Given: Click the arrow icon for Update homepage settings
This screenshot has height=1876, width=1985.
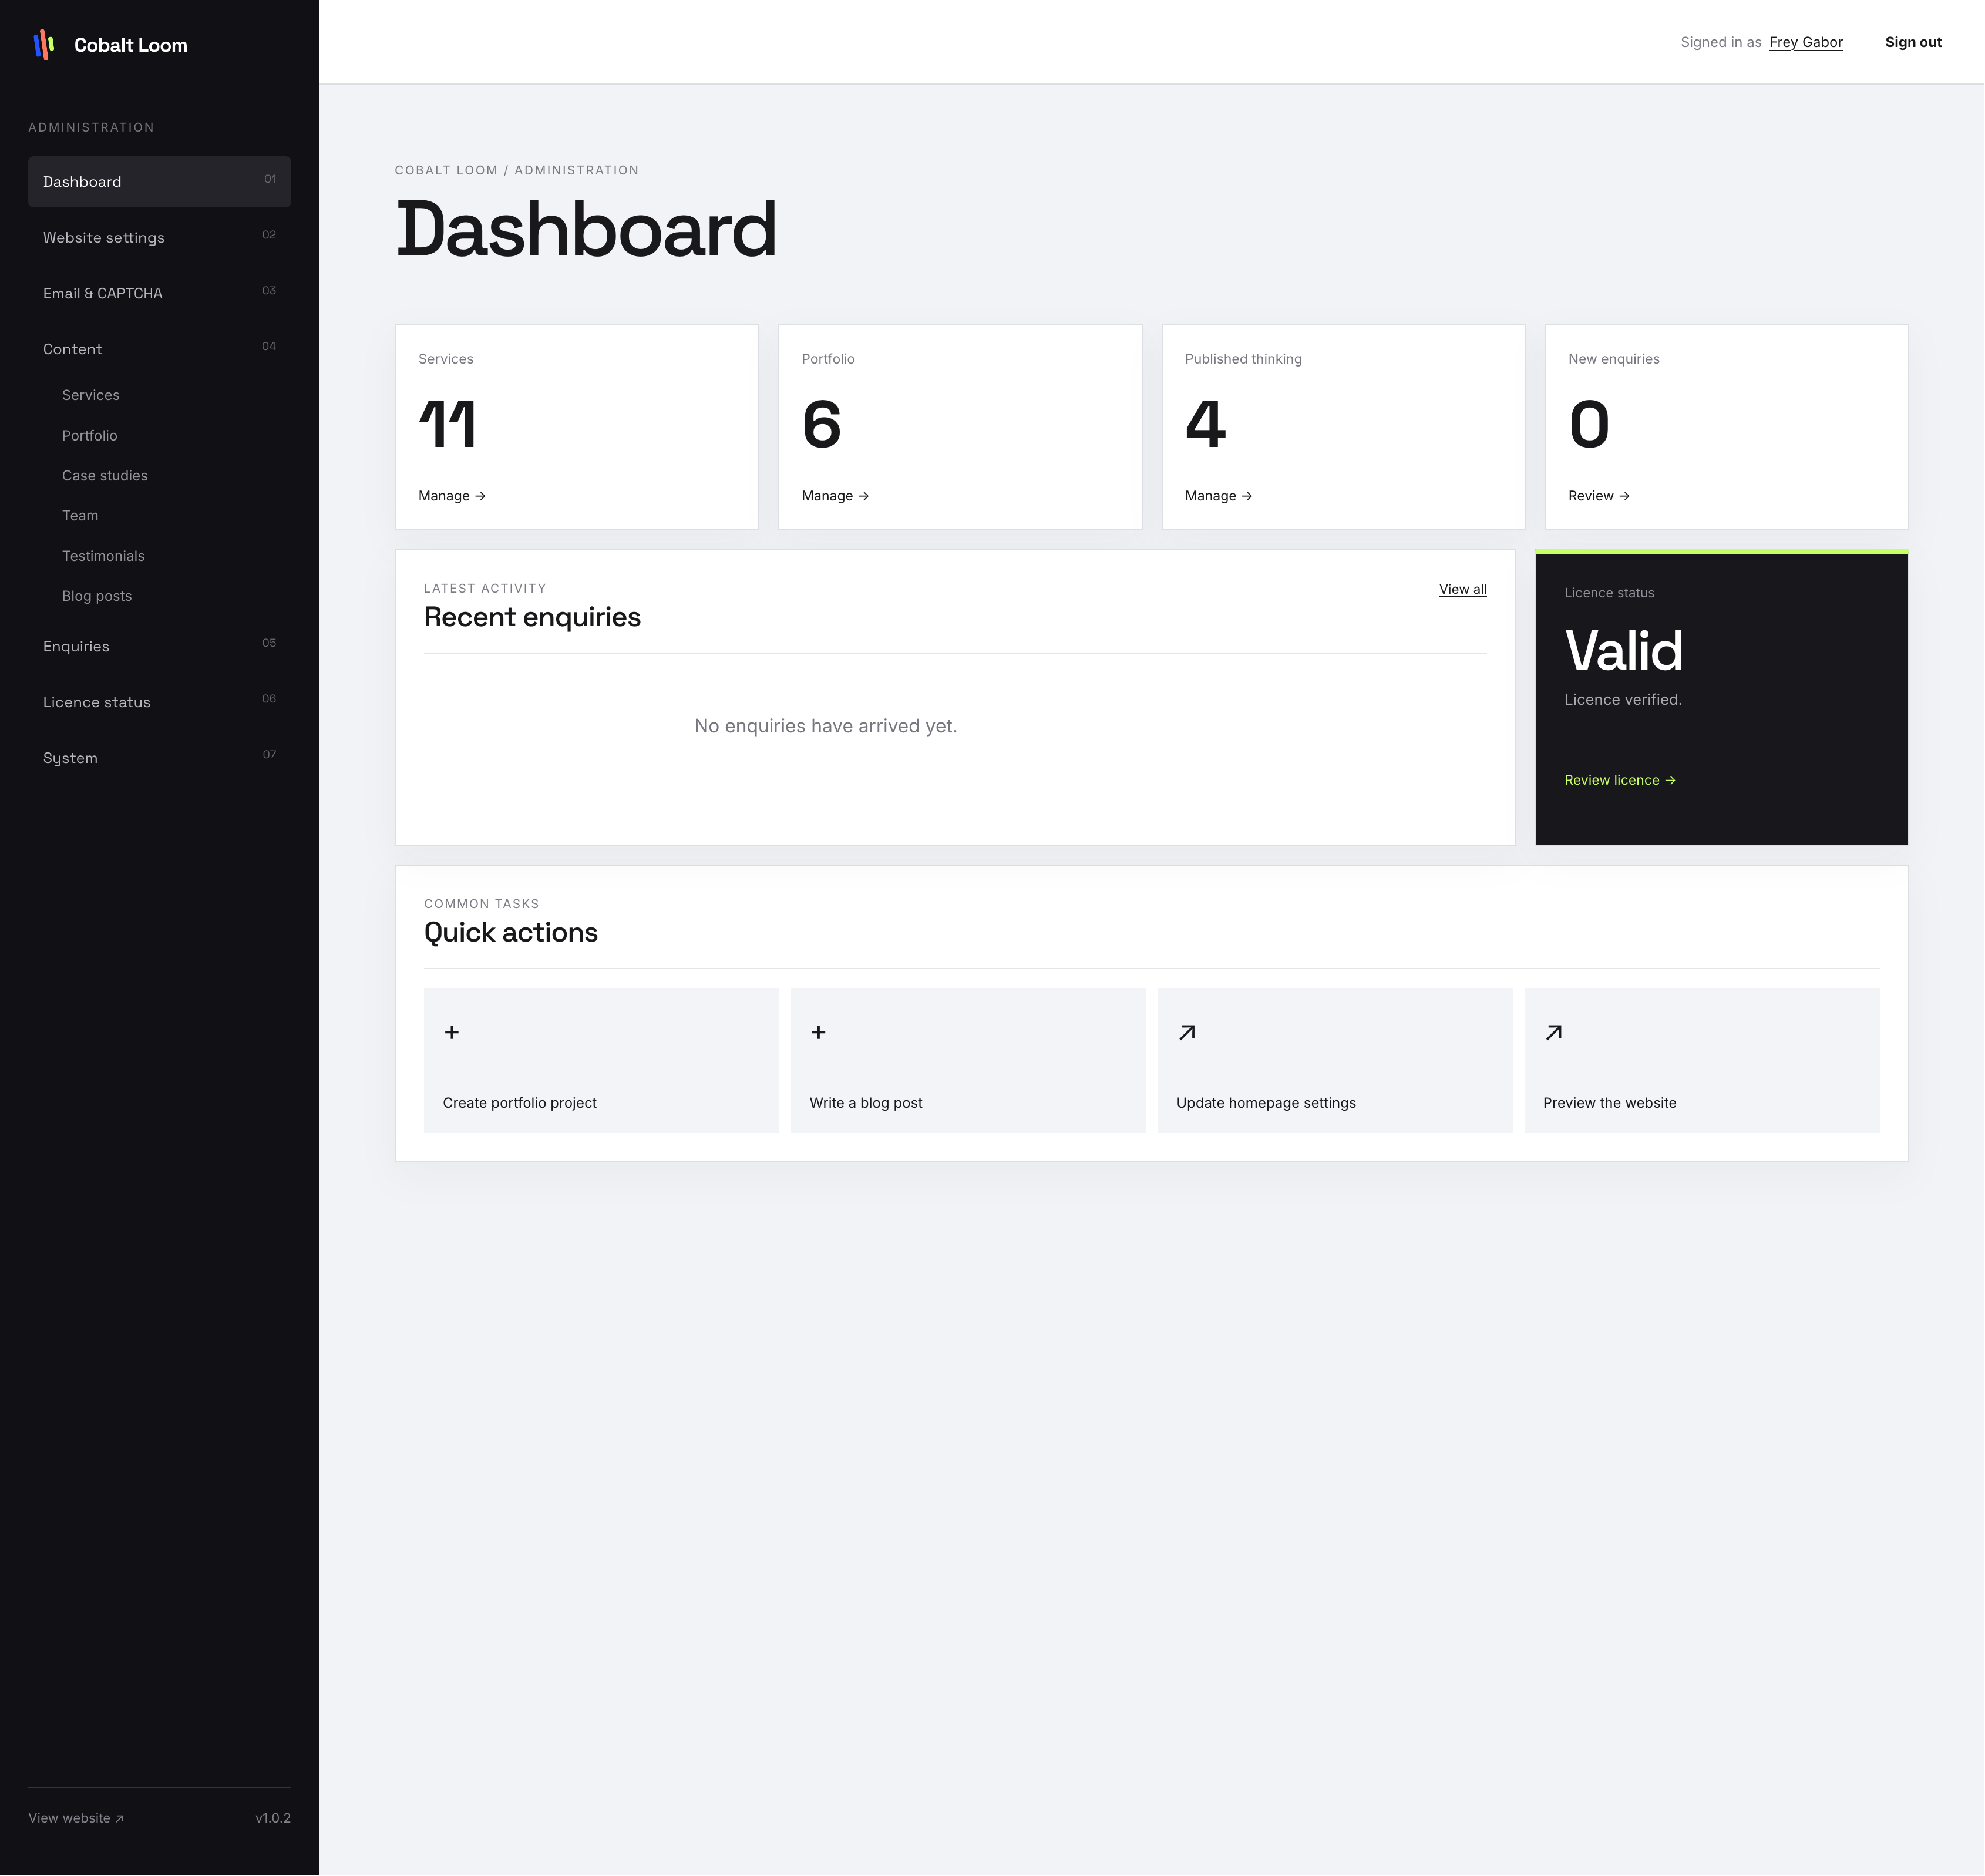Looking at the screenshot, I should point(1187,1032).
